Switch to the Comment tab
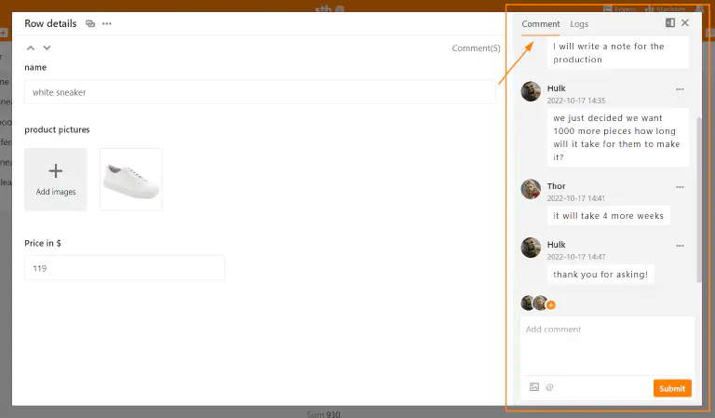The image size is (715, 418). coord(540,23)
